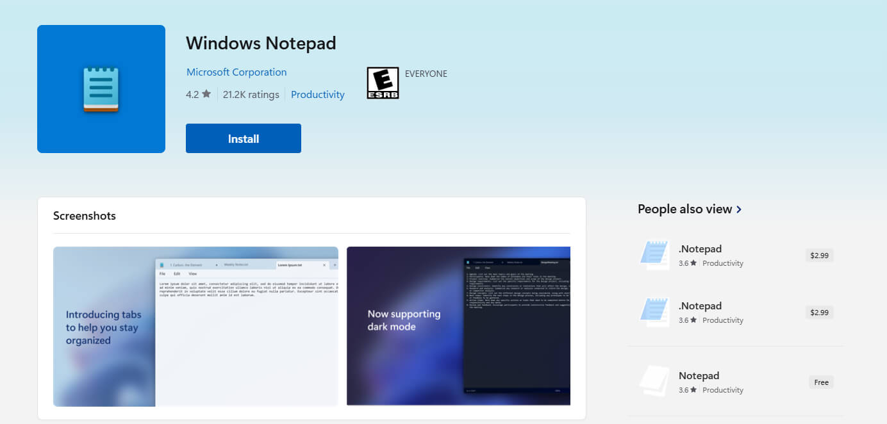Image resolution: width=887 pixels, height=424 pixels.
Task: Open the Productivity category link
Action: coord(318,94)
